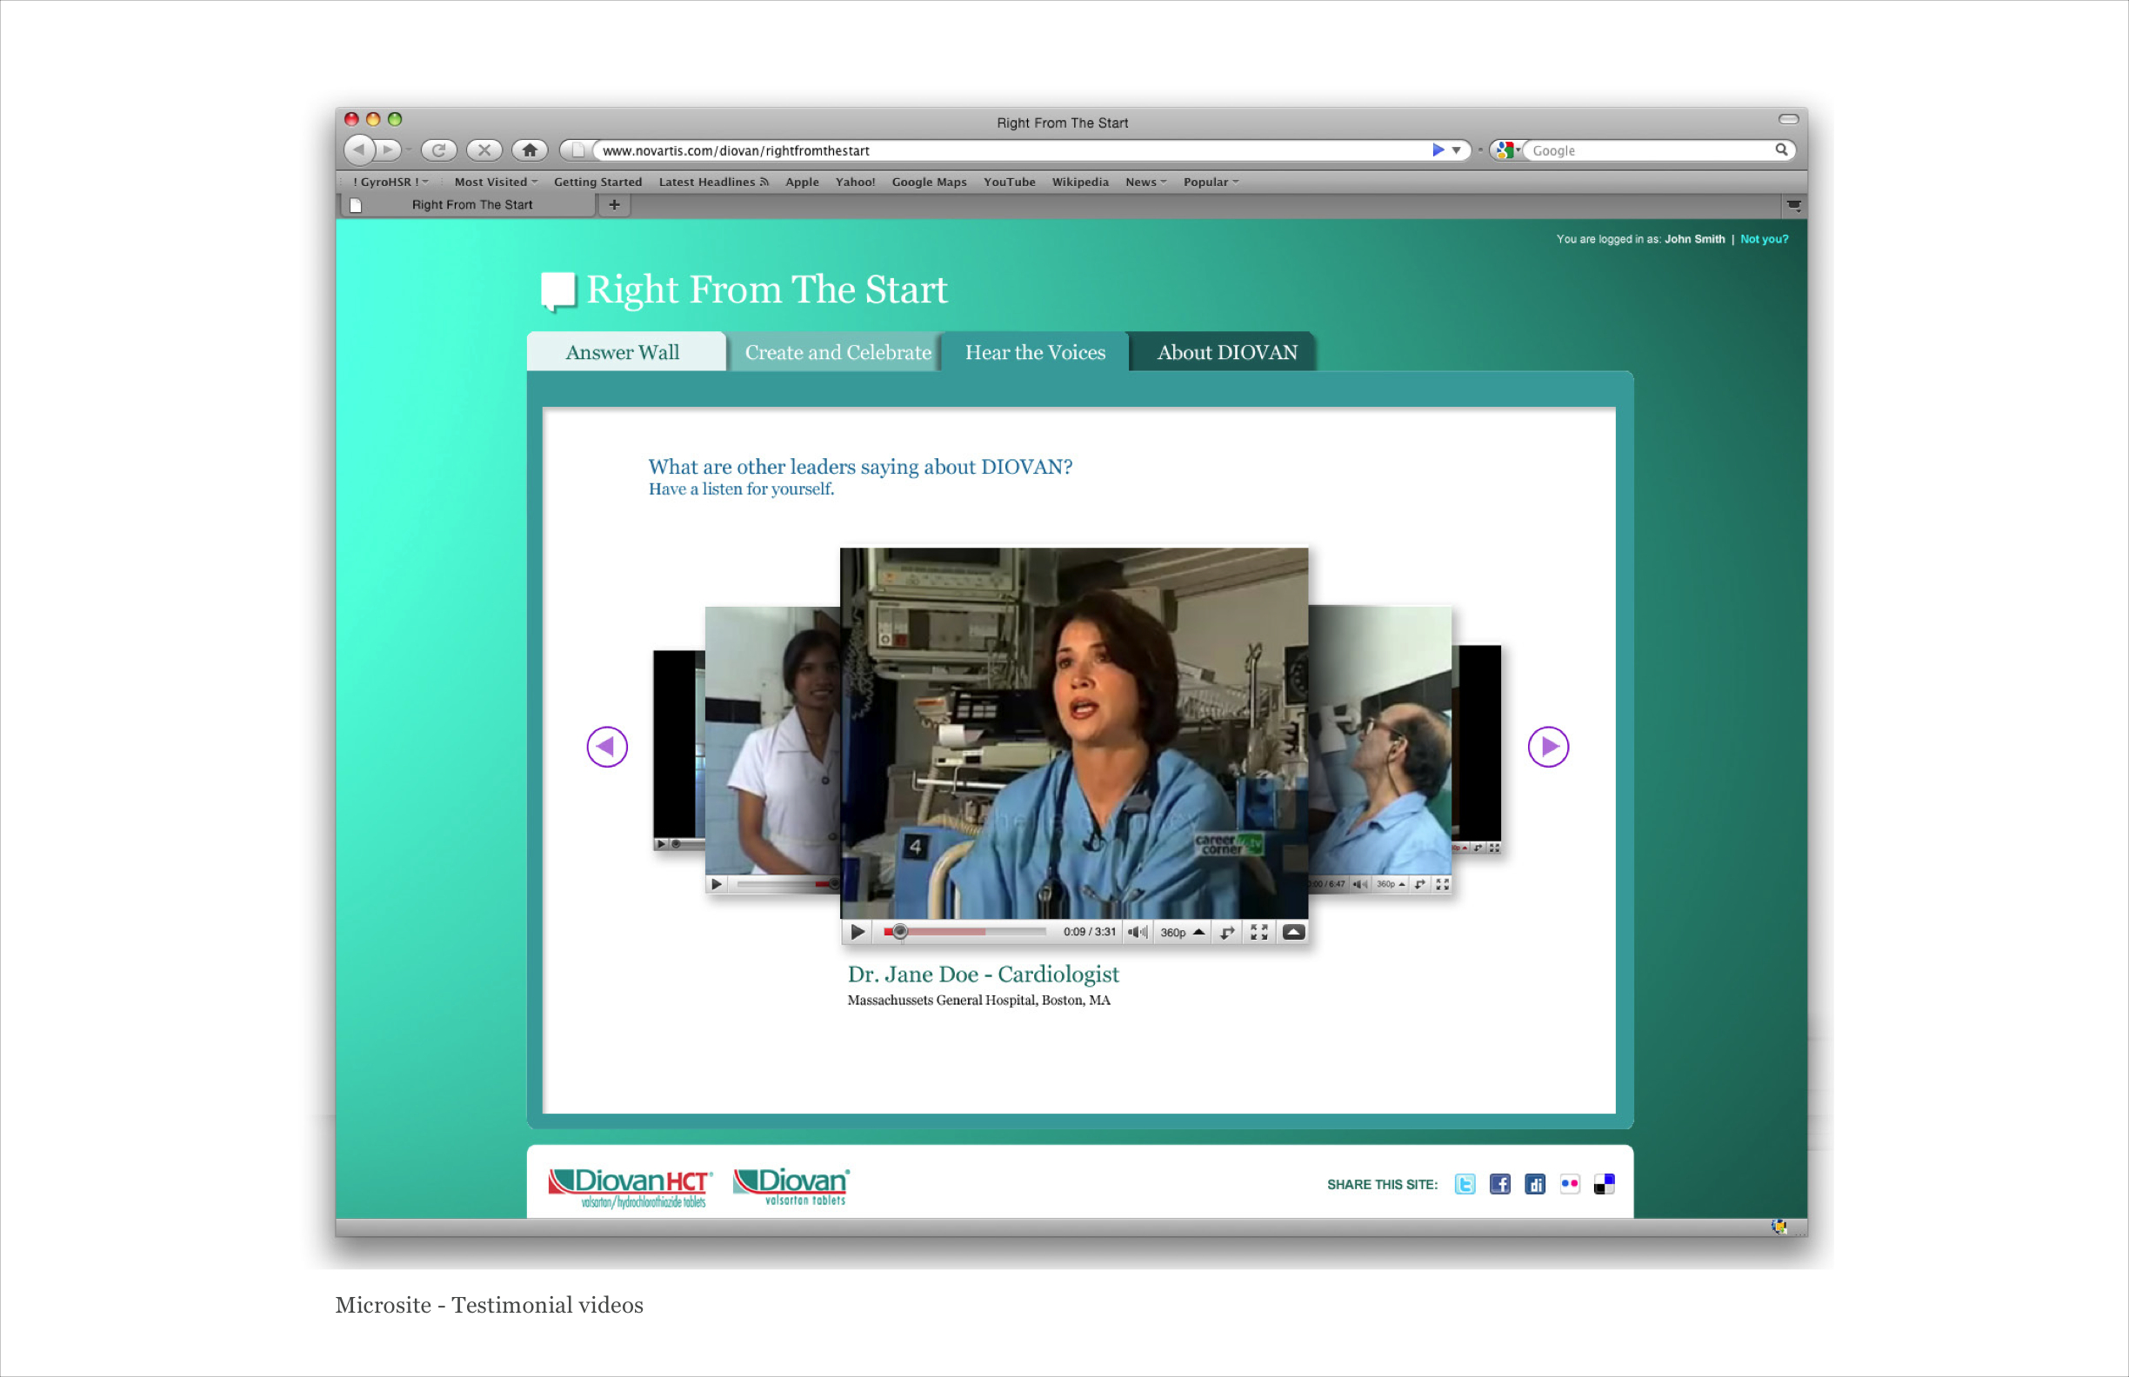
Task: Play the left nurse video thumbnail
Action: (x=716, y=884)
